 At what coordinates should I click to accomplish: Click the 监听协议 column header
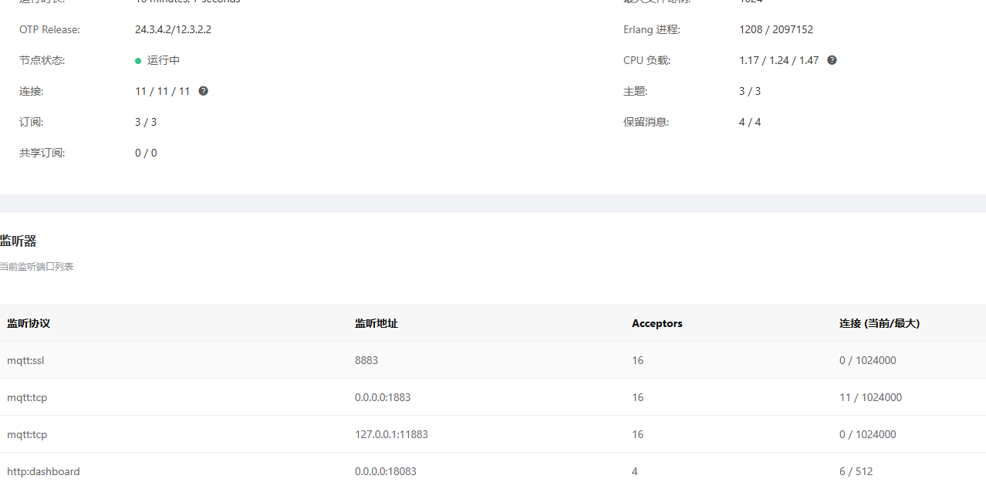29,323
